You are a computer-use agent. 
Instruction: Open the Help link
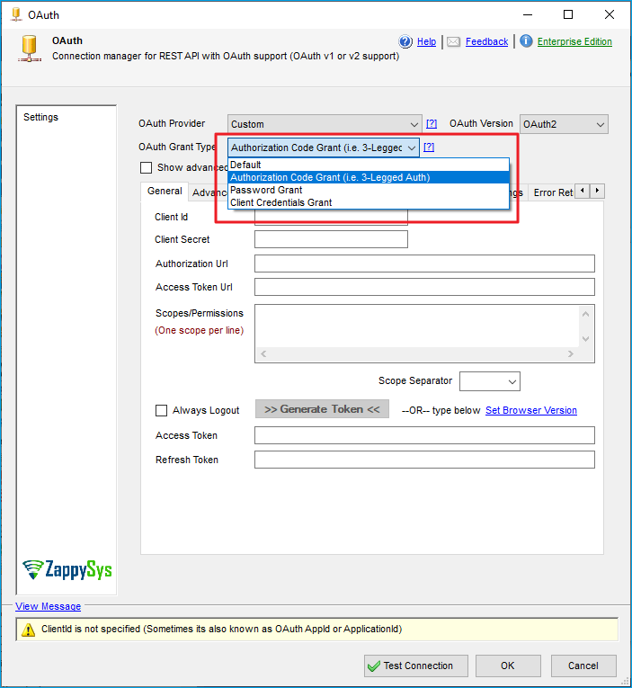point(426,41)
